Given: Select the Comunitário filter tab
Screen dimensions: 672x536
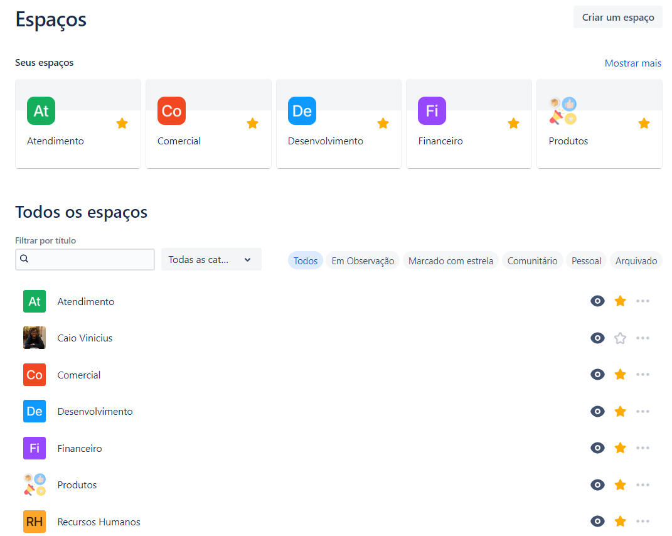Looking at the screenshot, I should click(x=532, y=260).
